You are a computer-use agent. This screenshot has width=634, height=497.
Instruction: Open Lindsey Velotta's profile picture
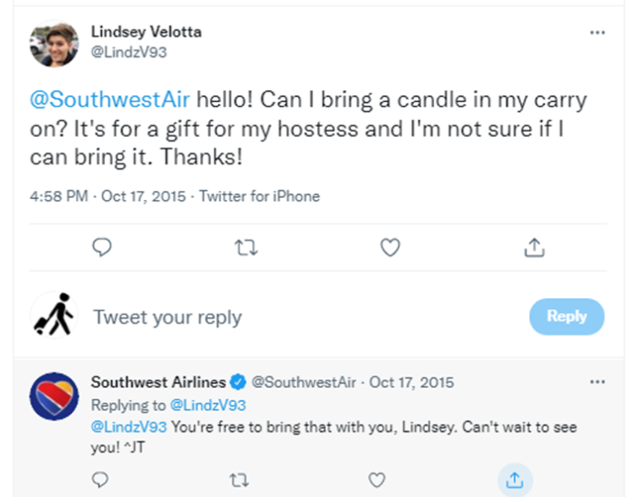(x=54, y=43)
